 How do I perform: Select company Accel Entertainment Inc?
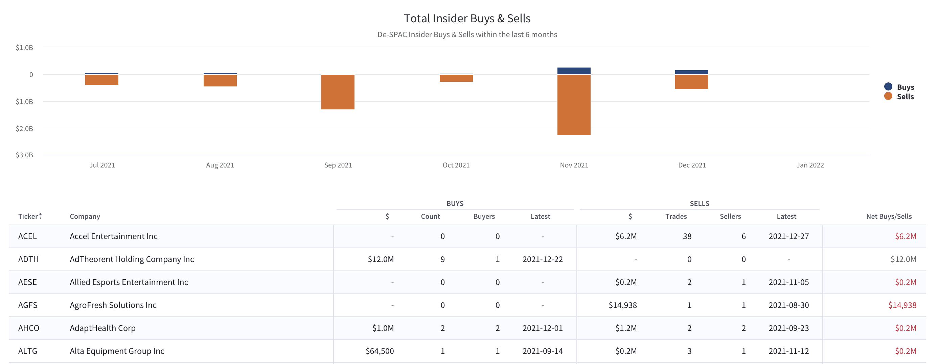pos(113,236)
